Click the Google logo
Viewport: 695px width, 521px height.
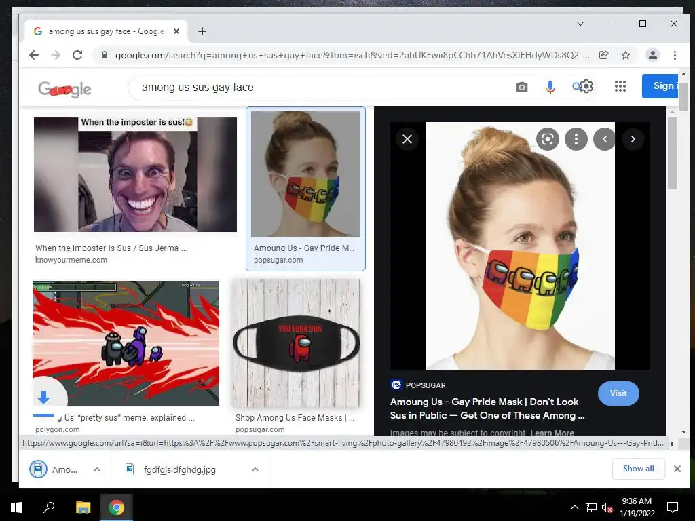pyautogui.click(x=64, y=89)
